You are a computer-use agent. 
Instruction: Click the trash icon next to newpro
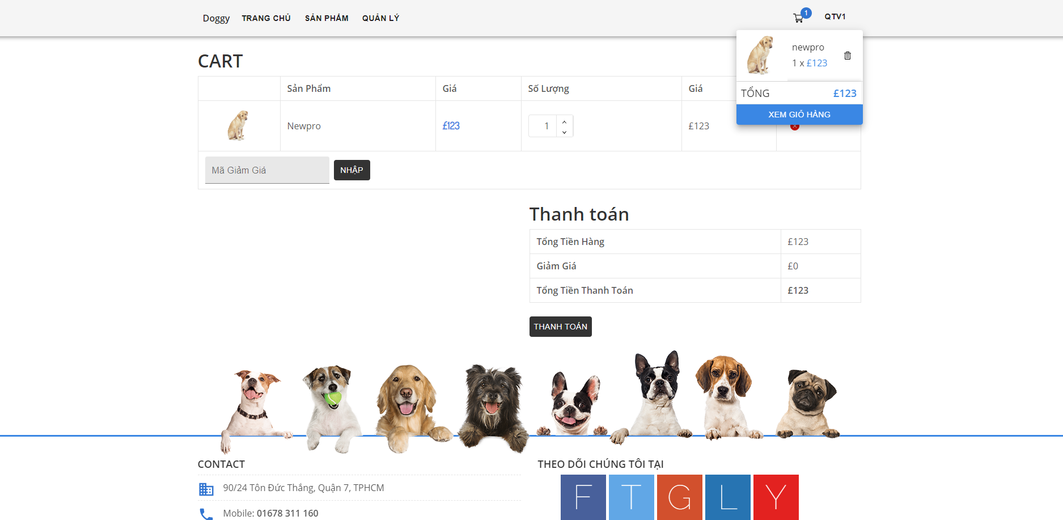pos(848,56)
